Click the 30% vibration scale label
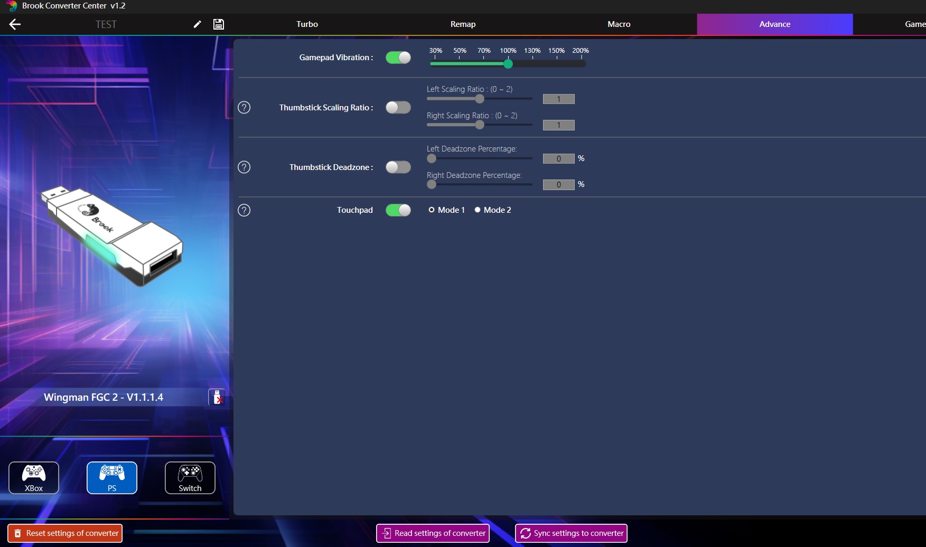The width and height of the screenshot is (926, 547). [436, 51]
